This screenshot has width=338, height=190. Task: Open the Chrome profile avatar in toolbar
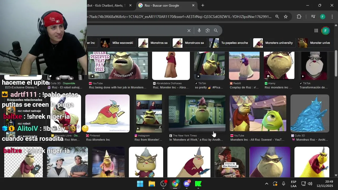pos(322,17)
